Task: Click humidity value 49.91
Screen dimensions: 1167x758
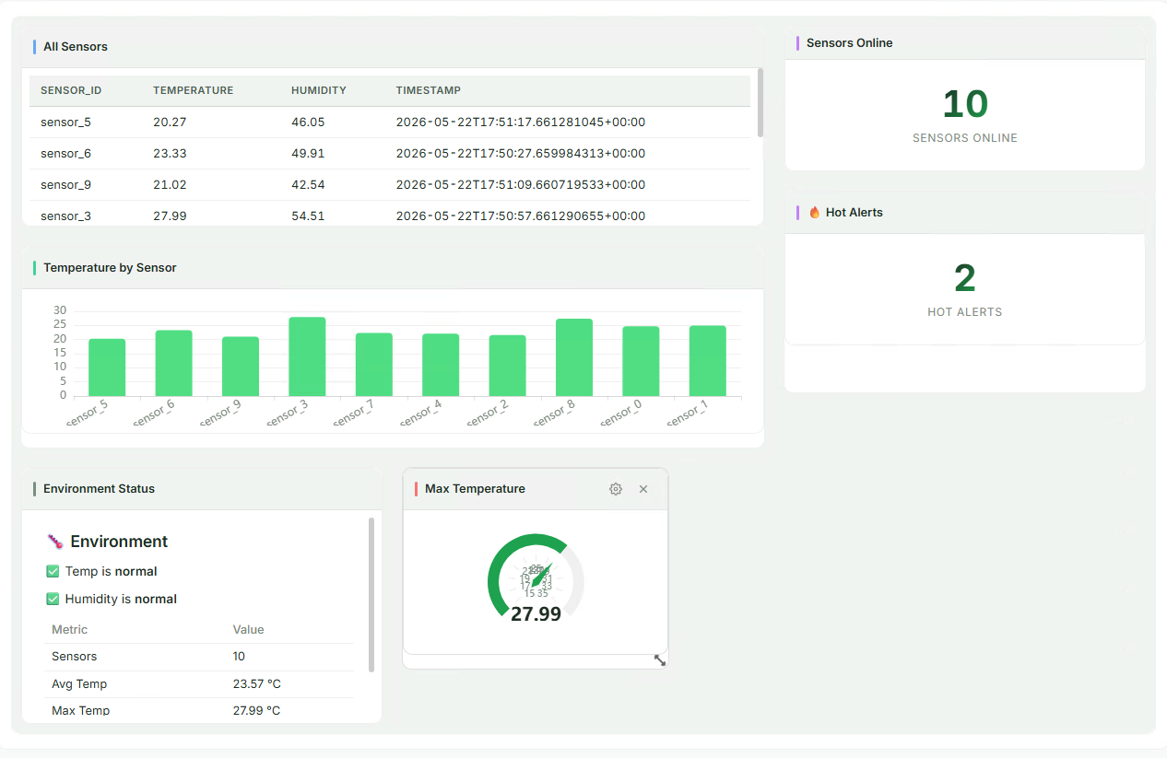Action: (308, 153)
